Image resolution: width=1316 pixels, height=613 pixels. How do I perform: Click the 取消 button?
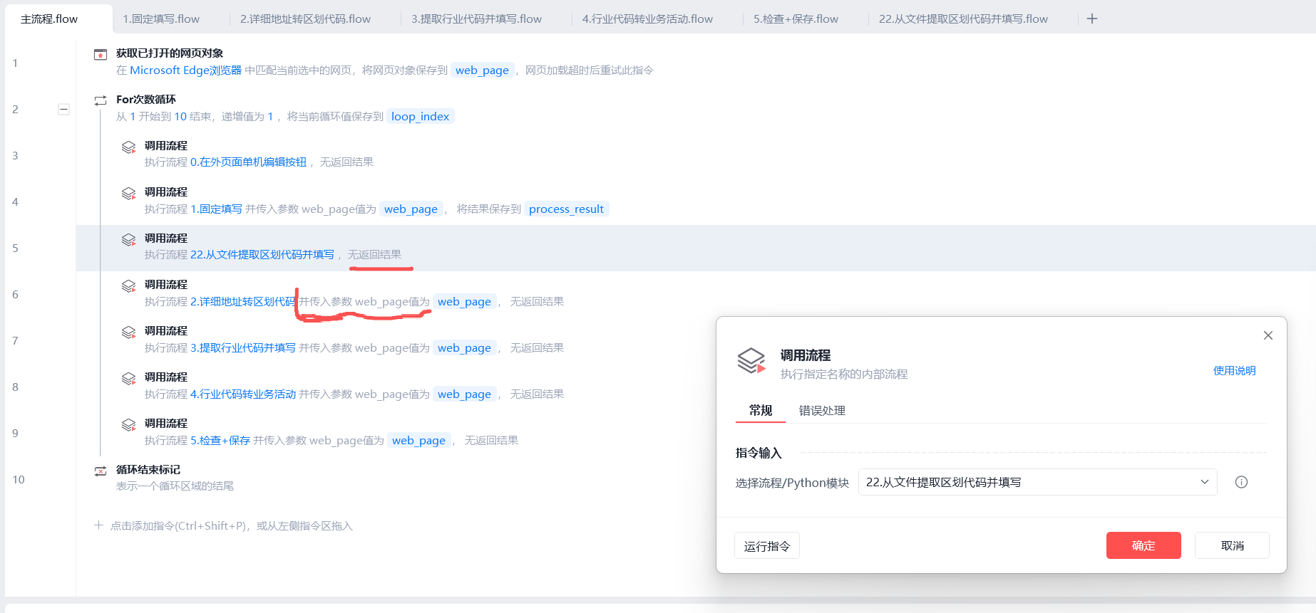(1231, 545)
